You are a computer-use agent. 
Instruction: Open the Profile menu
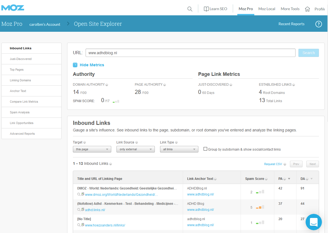(320, 9)
